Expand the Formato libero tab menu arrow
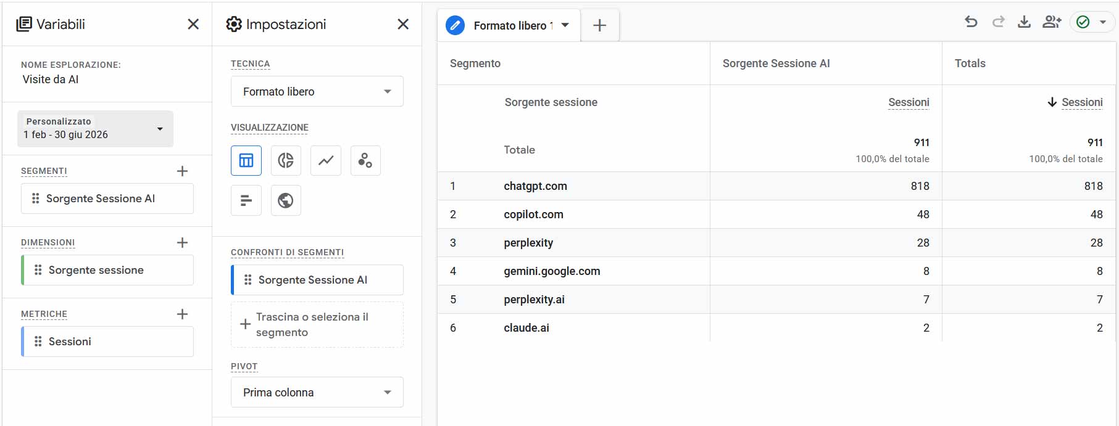1119x426 pixels. click(x=565, y=25)
